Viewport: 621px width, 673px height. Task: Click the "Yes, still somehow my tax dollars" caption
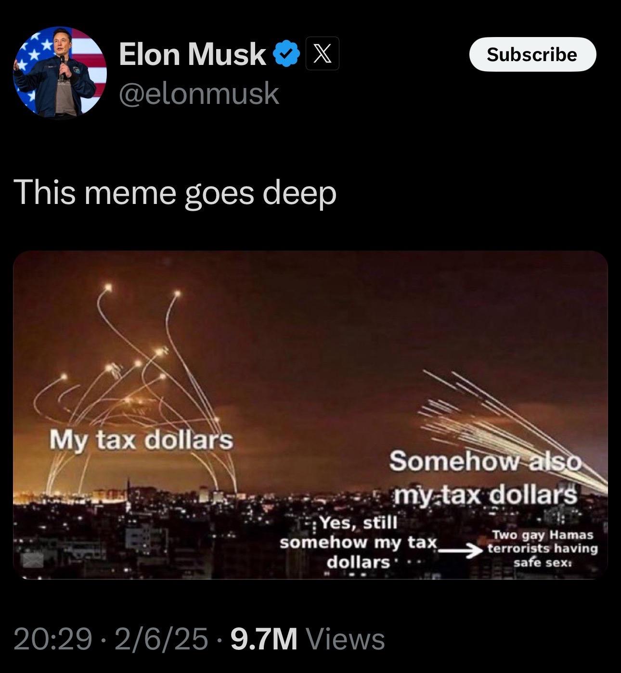pyautogui.click(x=359, y=542)
